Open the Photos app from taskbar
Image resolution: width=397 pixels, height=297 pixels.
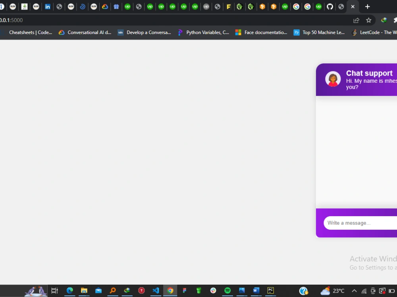coord(242,291)
